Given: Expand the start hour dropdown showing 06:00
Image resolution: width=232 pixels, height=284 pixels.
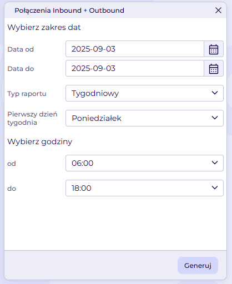Looking at the screenshot, I should tap(144, 163).
